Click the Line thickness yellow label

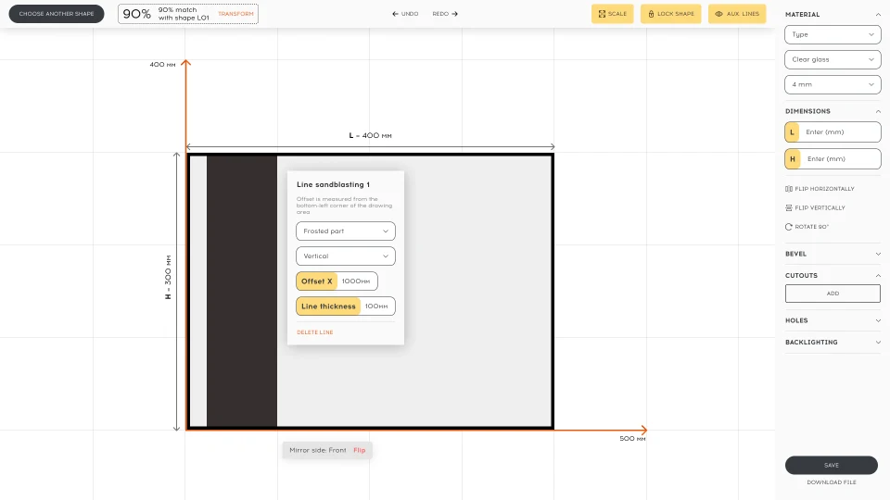pyautogui.click(x=328, y=306)
